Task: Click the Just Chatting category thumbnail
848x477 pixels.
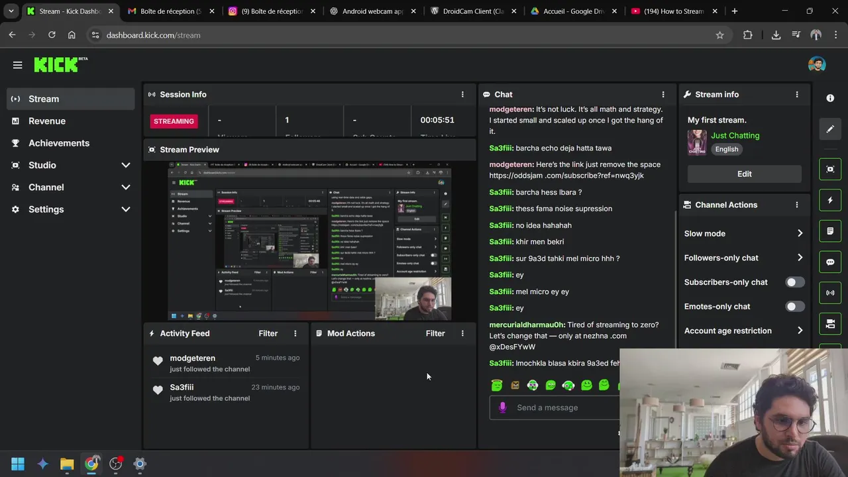Action: (697, 142)
